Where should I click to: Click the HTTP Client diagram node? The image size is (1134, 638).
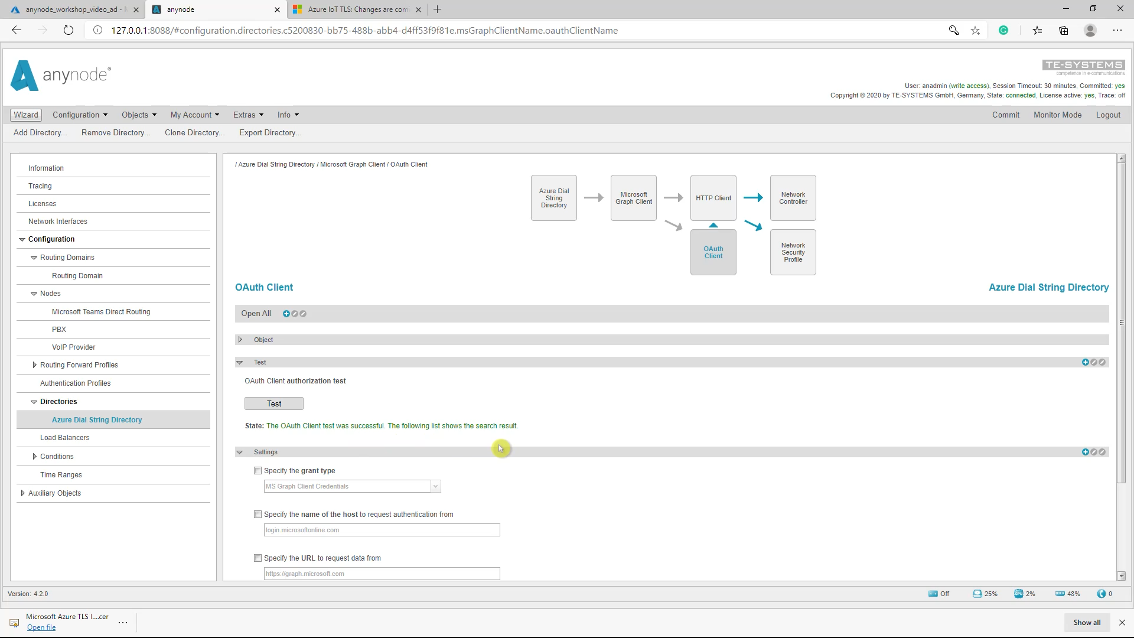[713, 198]
